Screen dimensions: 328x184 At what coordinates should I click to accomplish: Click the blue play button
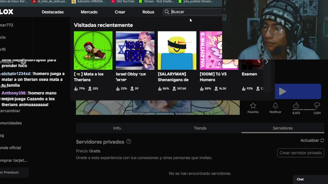pyautogui.click(x=298, y=91)
